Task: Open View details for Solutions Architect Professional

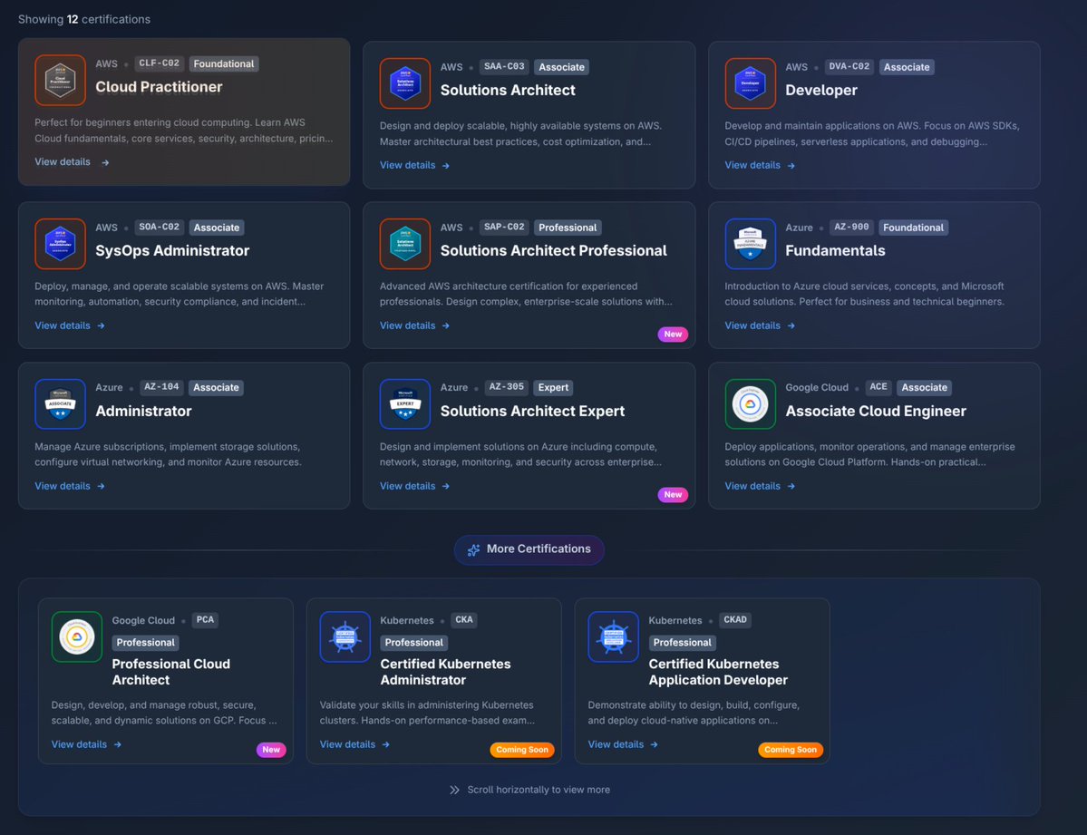Action: pyautogui.click(x=414, y=326)
